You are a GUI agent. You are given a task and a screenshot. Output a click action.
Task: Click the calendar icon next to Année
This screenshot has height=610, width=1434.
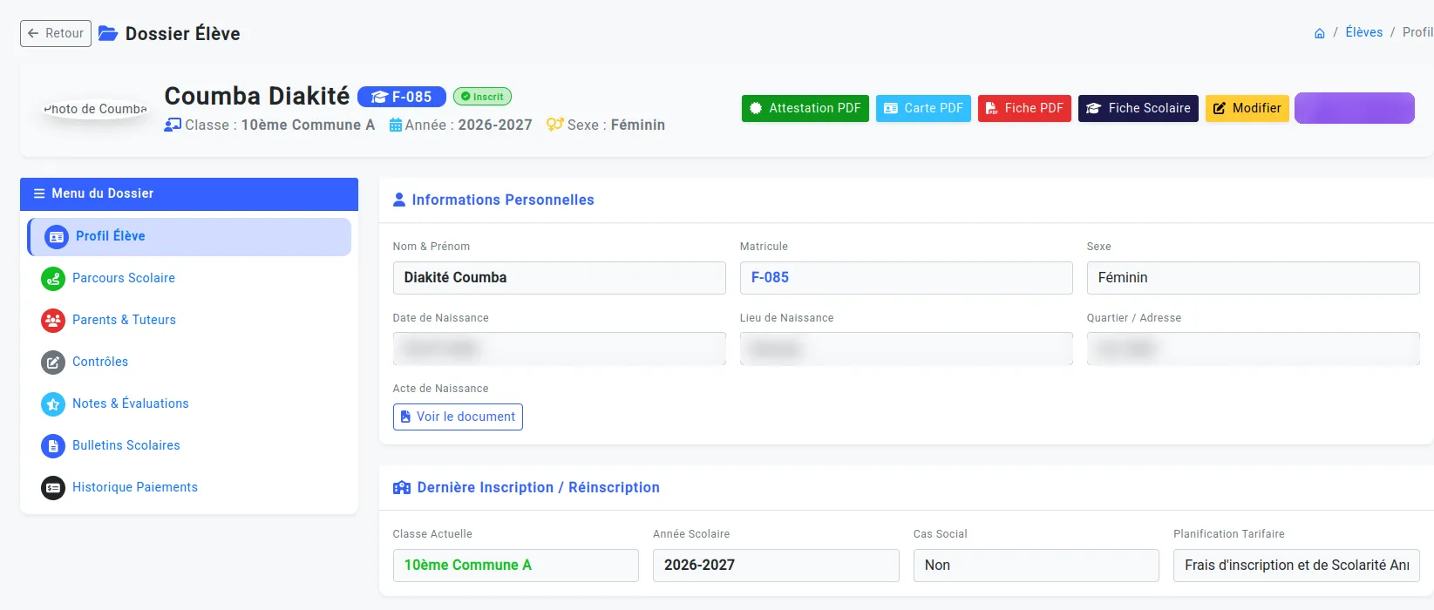pos(396,125)
